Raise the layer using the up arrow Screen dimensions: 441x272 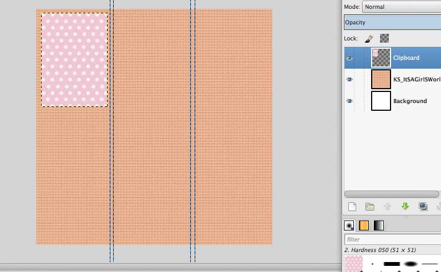coord(388,207)
